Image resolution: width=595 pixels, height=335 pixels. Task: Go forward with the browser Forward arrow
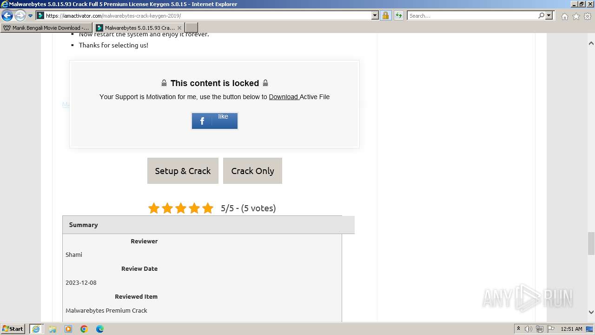click(x=20, y=15)
